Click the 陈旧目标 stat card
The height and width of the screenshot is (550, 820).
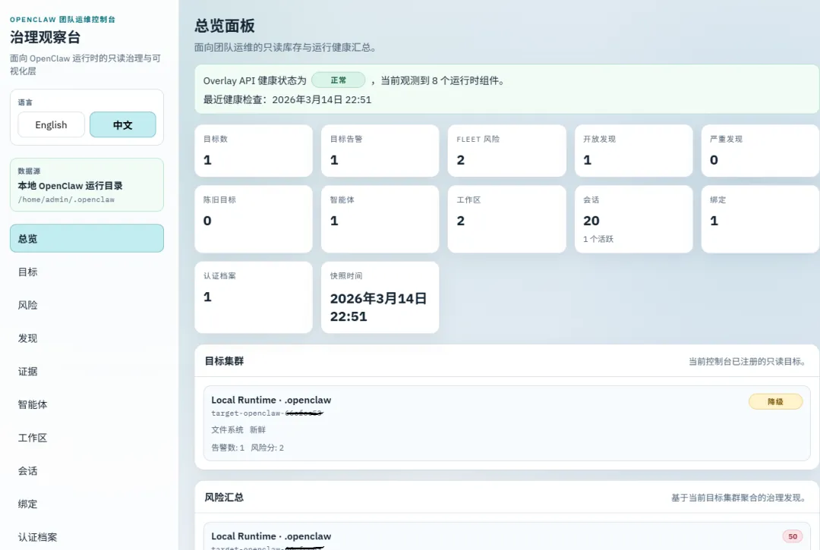coord(254,218)
